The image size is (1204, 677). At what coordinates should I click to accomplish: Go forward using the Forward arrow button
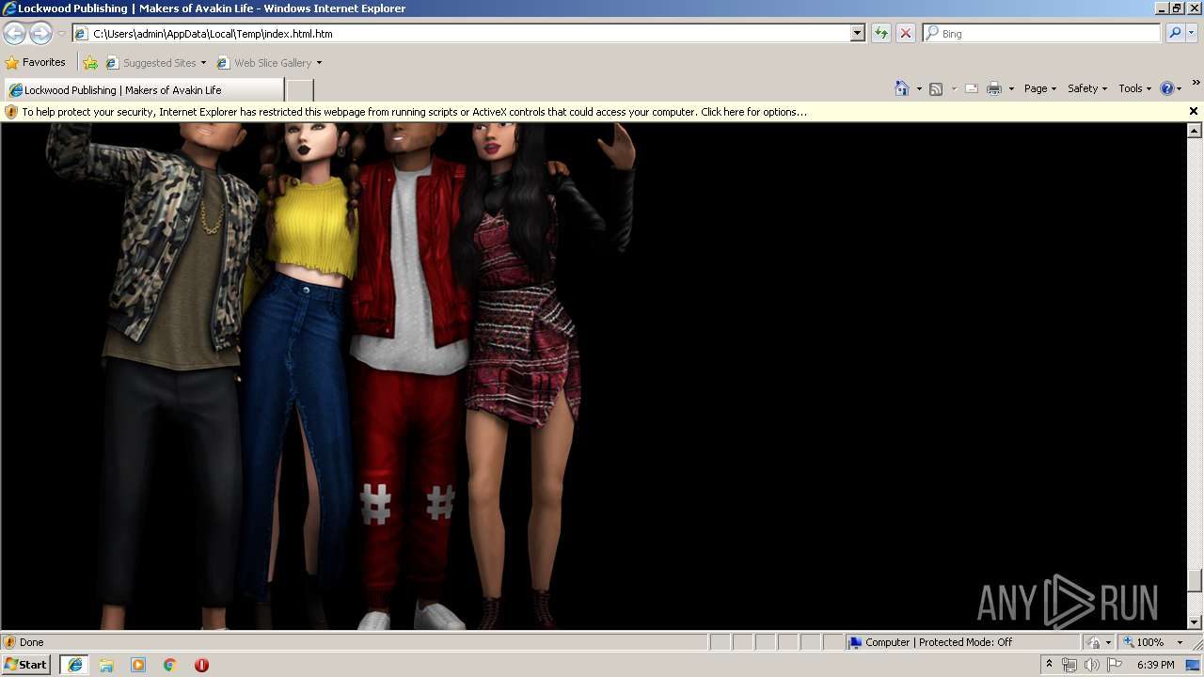(40, 34)
